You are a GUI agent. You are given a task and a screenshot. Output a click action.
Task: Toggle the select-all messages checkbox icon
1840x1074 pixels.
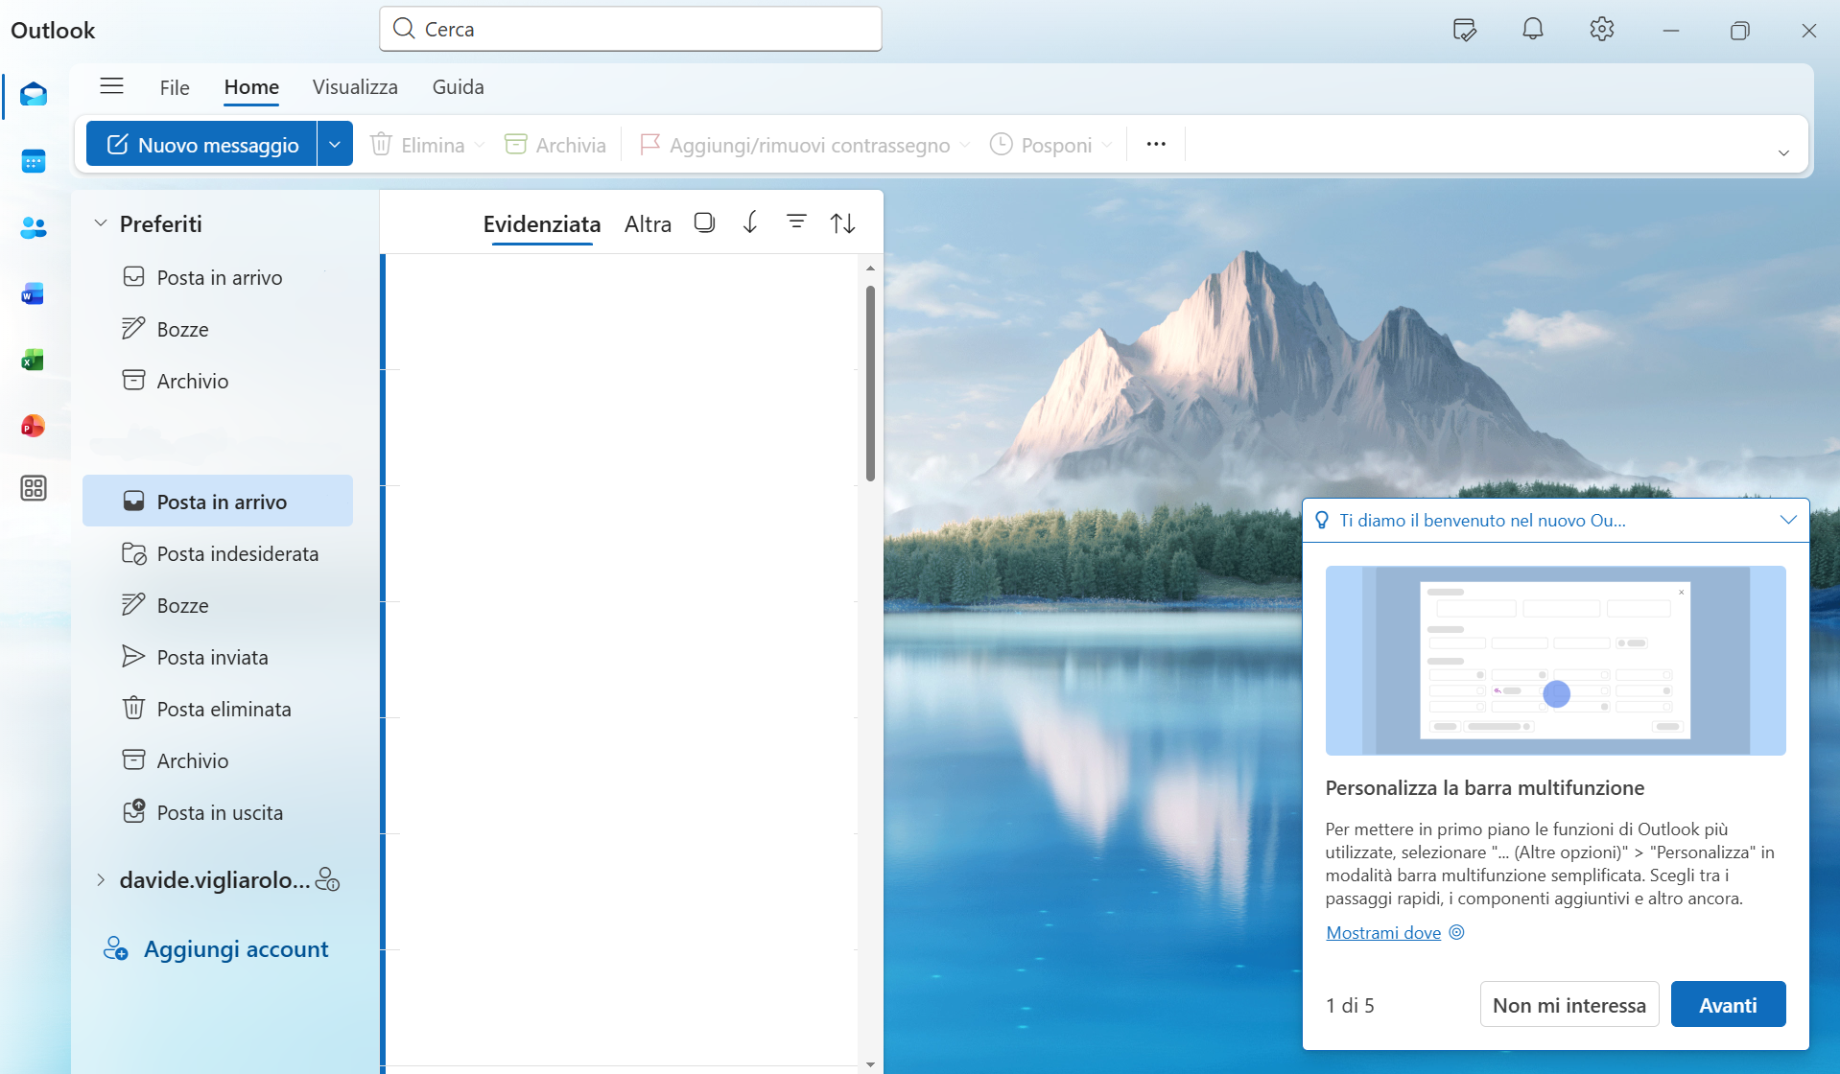pos(704,223)
